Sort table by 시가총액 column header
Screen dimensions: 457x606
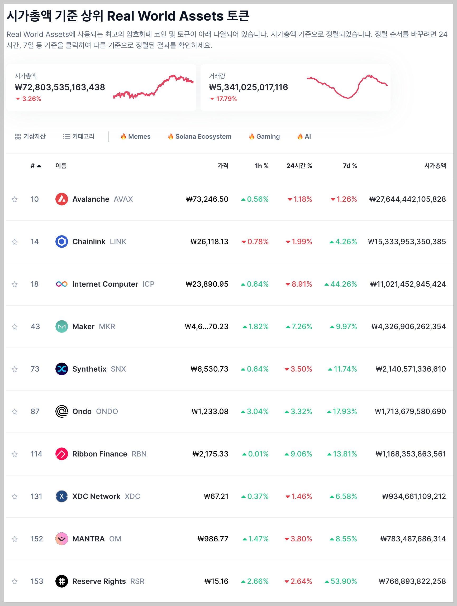point(435,166)
